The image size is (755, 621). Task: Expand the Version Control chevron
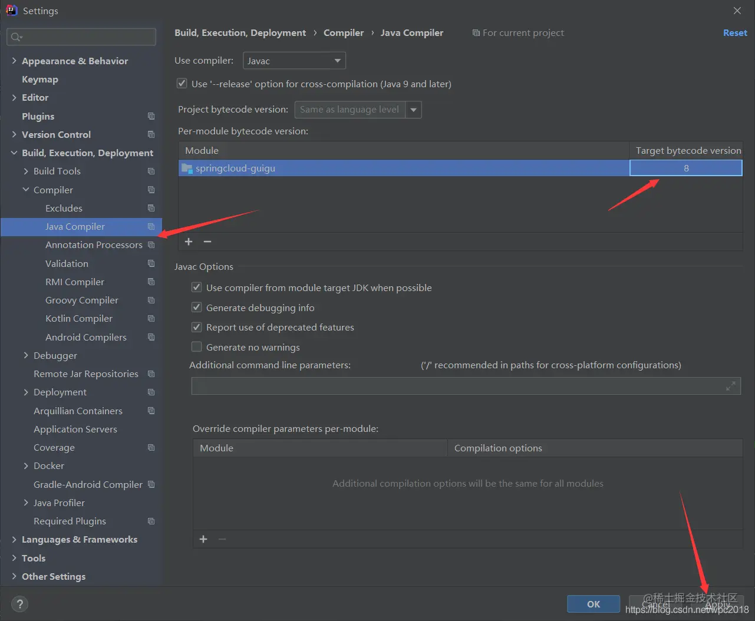pos(14,134)
